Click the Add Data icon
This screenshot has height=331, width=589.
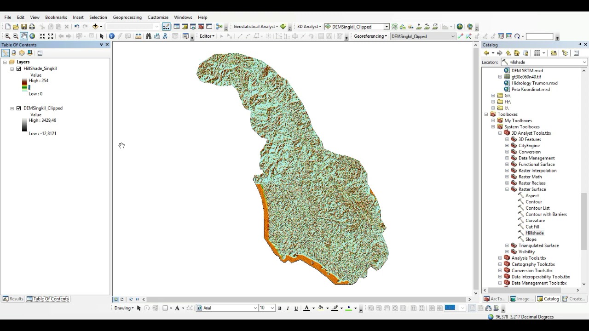click(x=95, y=27)
